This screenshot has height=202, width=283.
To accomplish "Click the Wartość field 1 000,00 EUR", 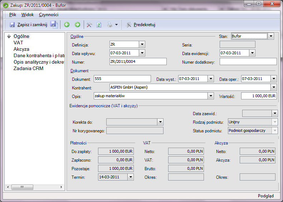I will (259, 96).
